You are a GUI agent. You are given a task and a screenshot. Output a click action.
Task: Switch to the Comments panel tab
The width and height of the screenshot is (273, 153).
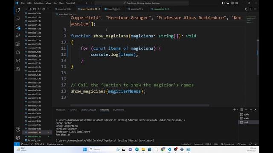(119, 110)
